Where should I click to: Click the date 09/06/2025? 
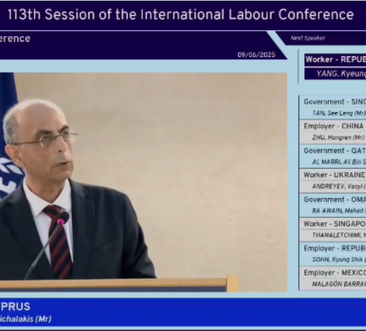pos(256,55)
